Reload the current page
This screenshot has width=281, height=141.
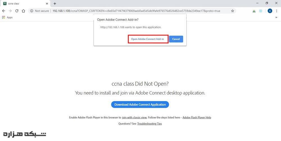[x=17, y=11]
